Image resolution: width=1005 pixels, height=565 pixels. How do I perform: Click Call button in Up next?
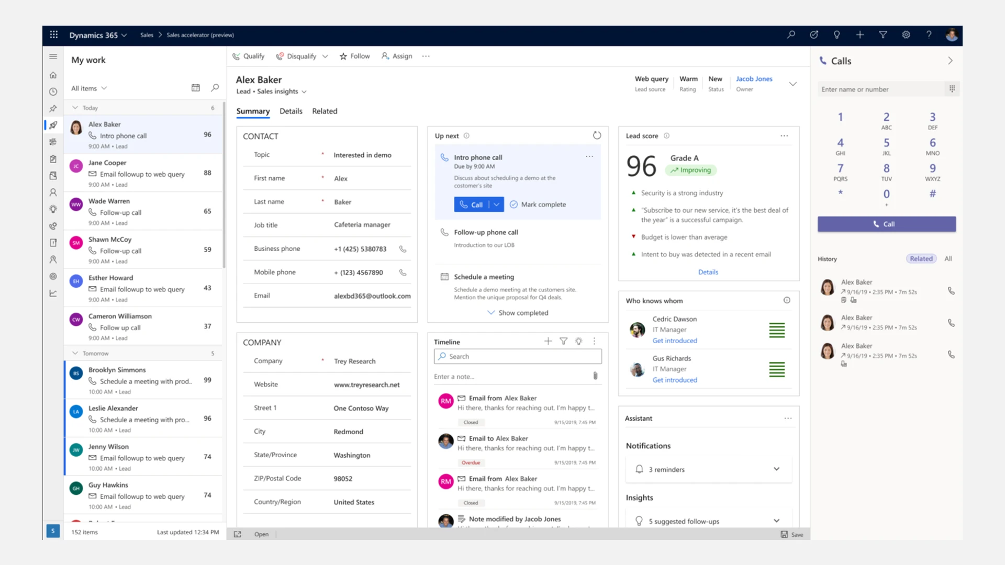(471, 205)
